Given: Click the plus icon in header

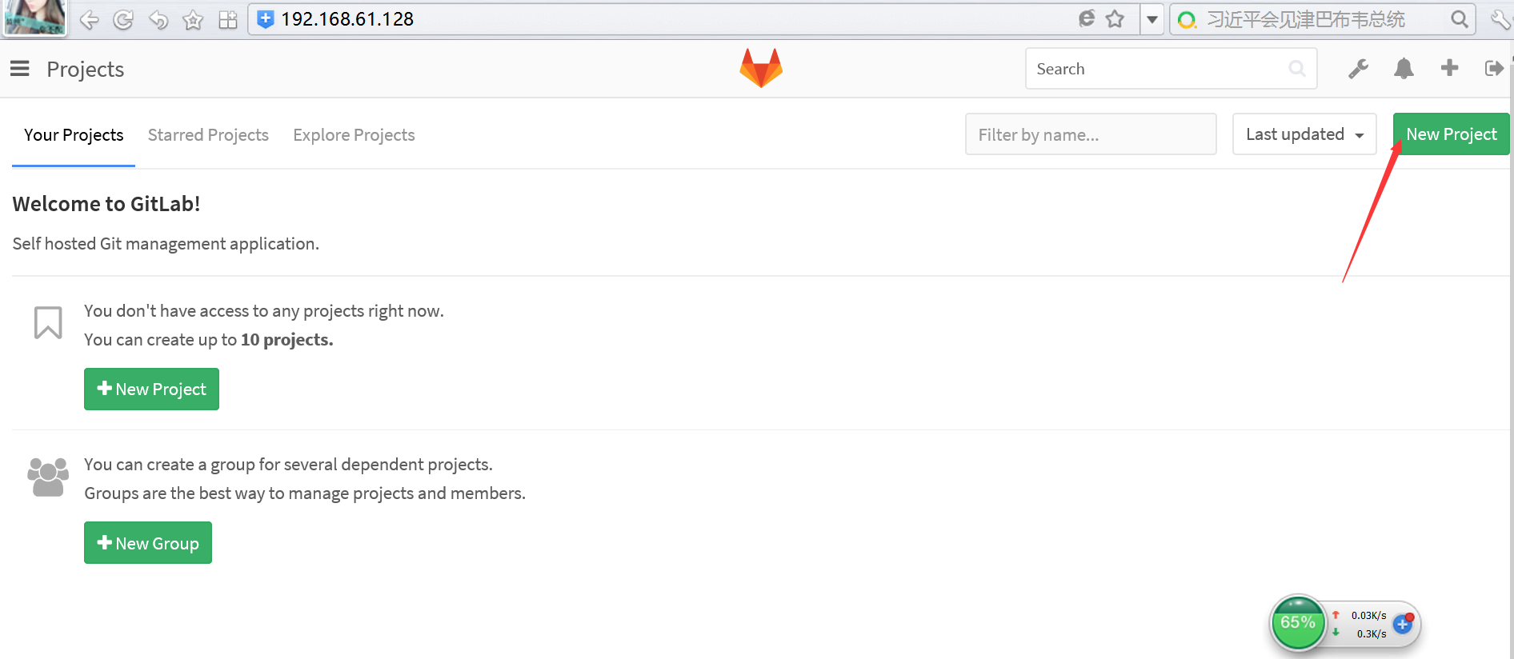Looking at the screenshot, I should click(x=1449, y=68).
